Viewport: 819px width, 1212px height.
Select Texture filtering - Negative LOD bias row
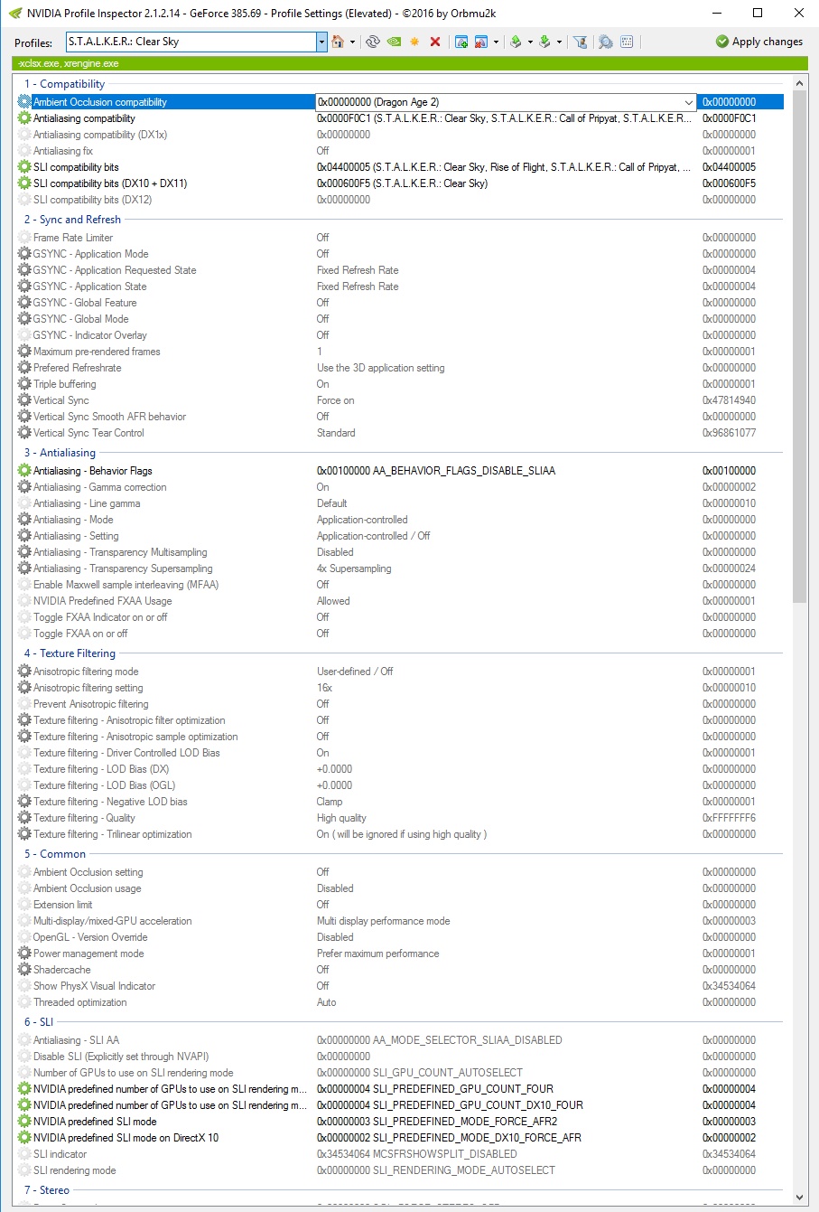pyautogui.click(x=399, y=802)
